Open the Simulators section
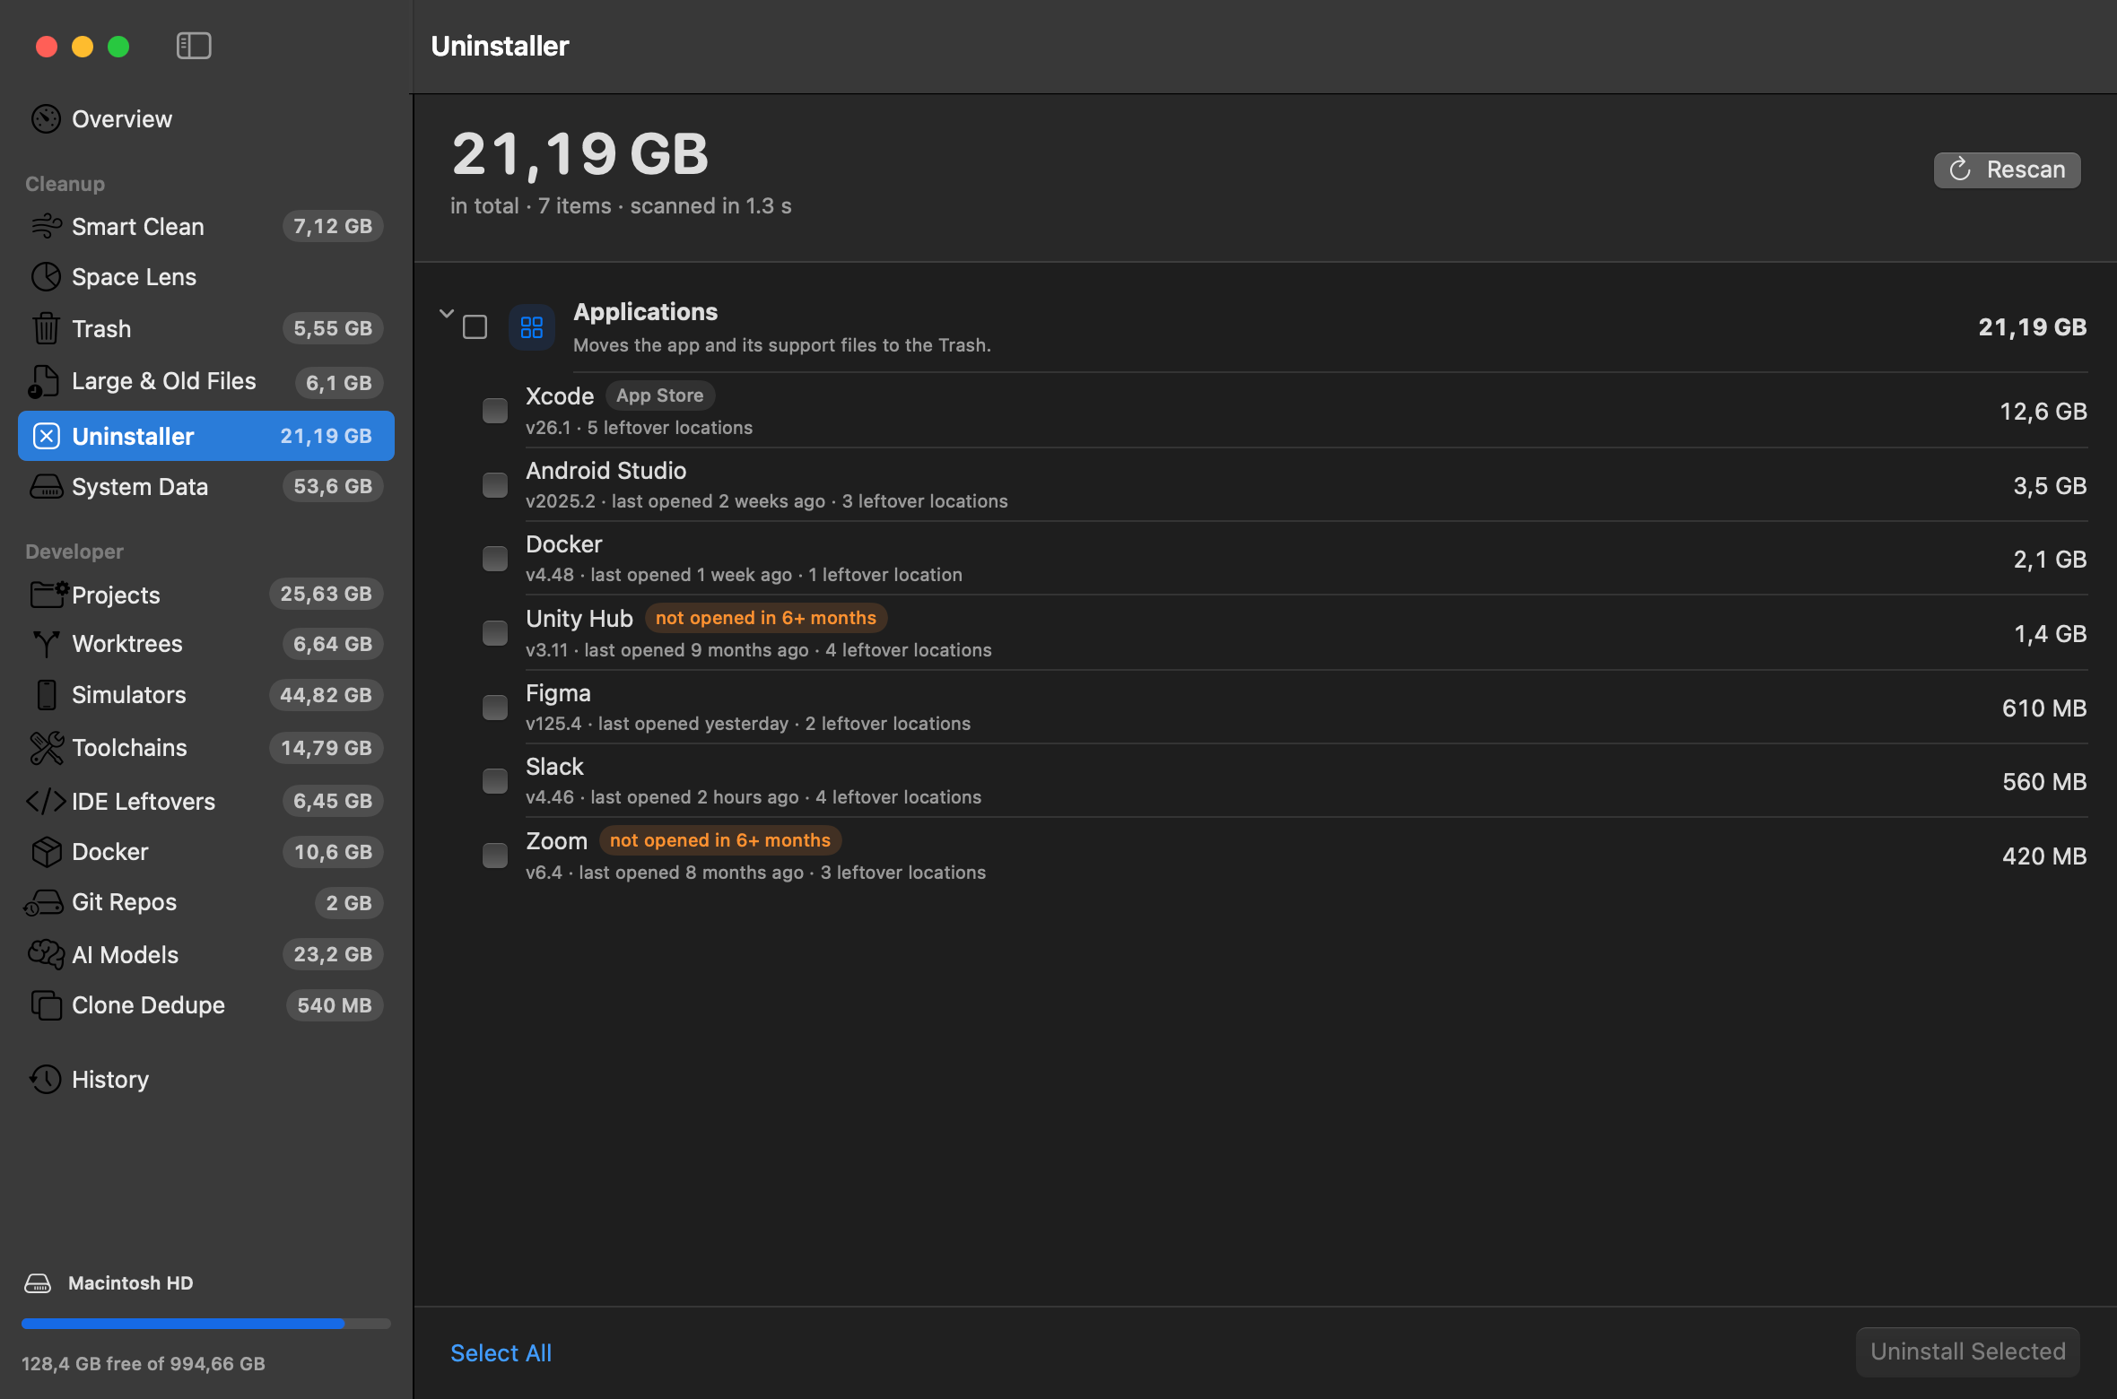The height and width of the screenshot is (1399, 2117). (x=206, y=695)
